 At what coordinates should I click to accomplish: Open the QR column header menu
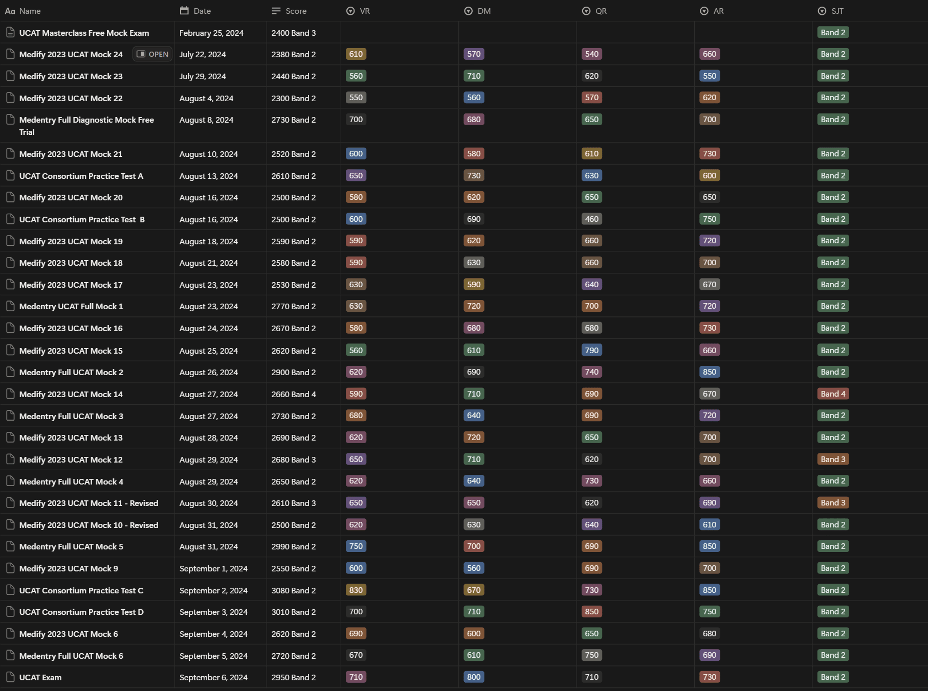tap(635, 11)
